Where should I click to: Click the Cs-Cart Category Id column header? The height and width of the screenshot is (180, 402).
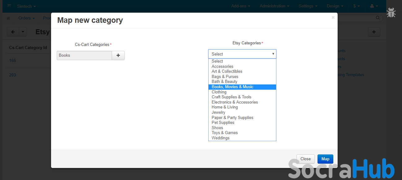coord(28,48)
